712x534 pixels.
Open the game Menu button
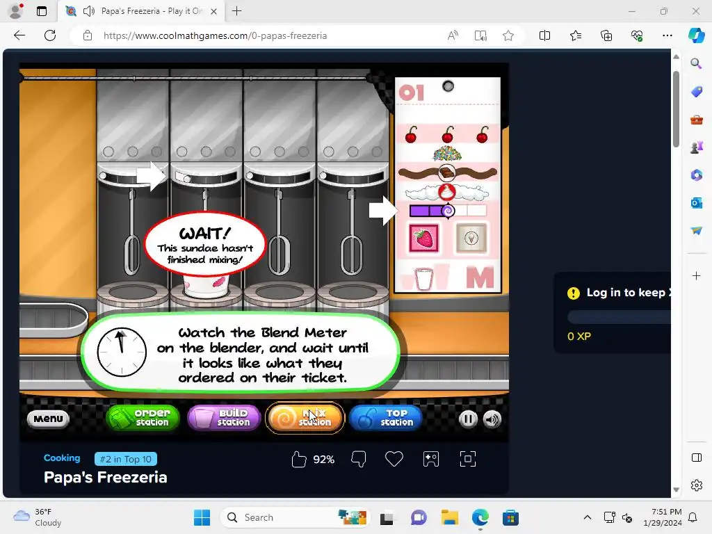click(48, 419)
